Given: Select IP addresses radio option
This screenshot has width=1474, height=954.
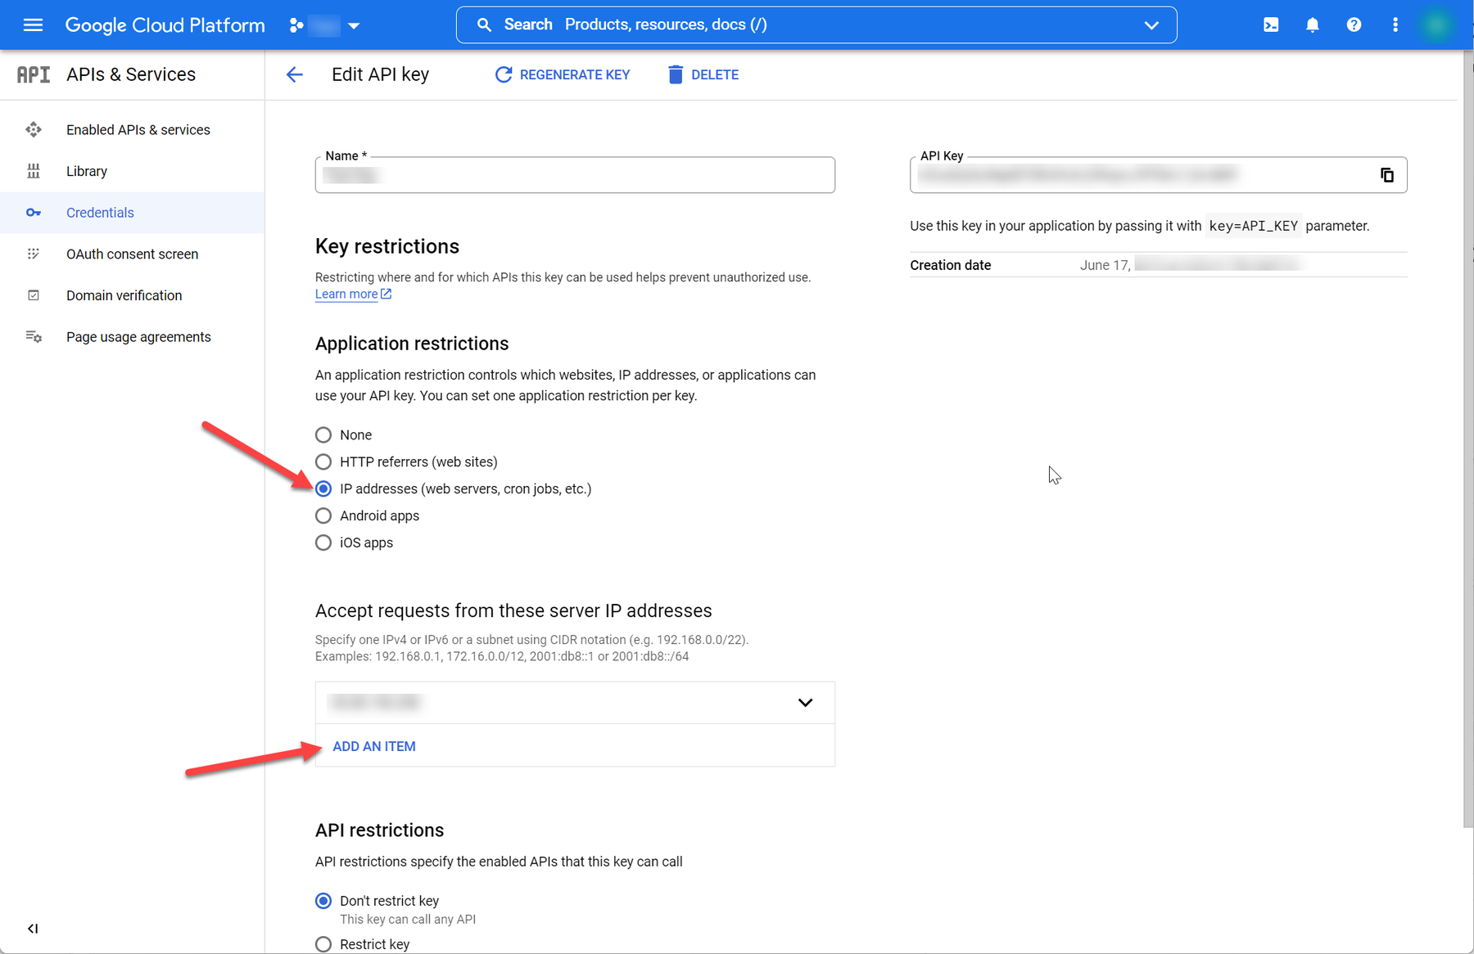Looking at the screenshot, I should (323, 488).
